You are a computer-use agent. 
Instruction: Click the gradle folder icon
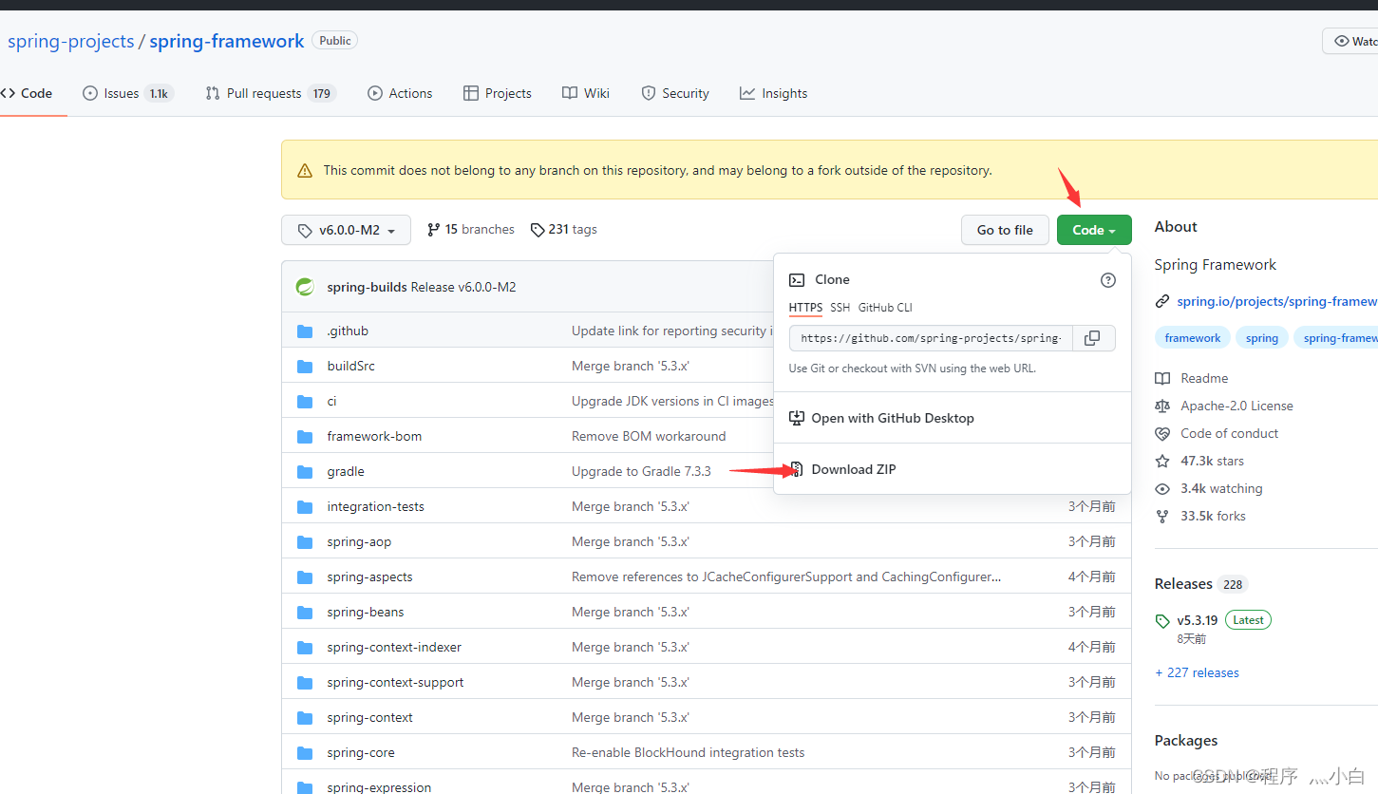pos(305,472)
